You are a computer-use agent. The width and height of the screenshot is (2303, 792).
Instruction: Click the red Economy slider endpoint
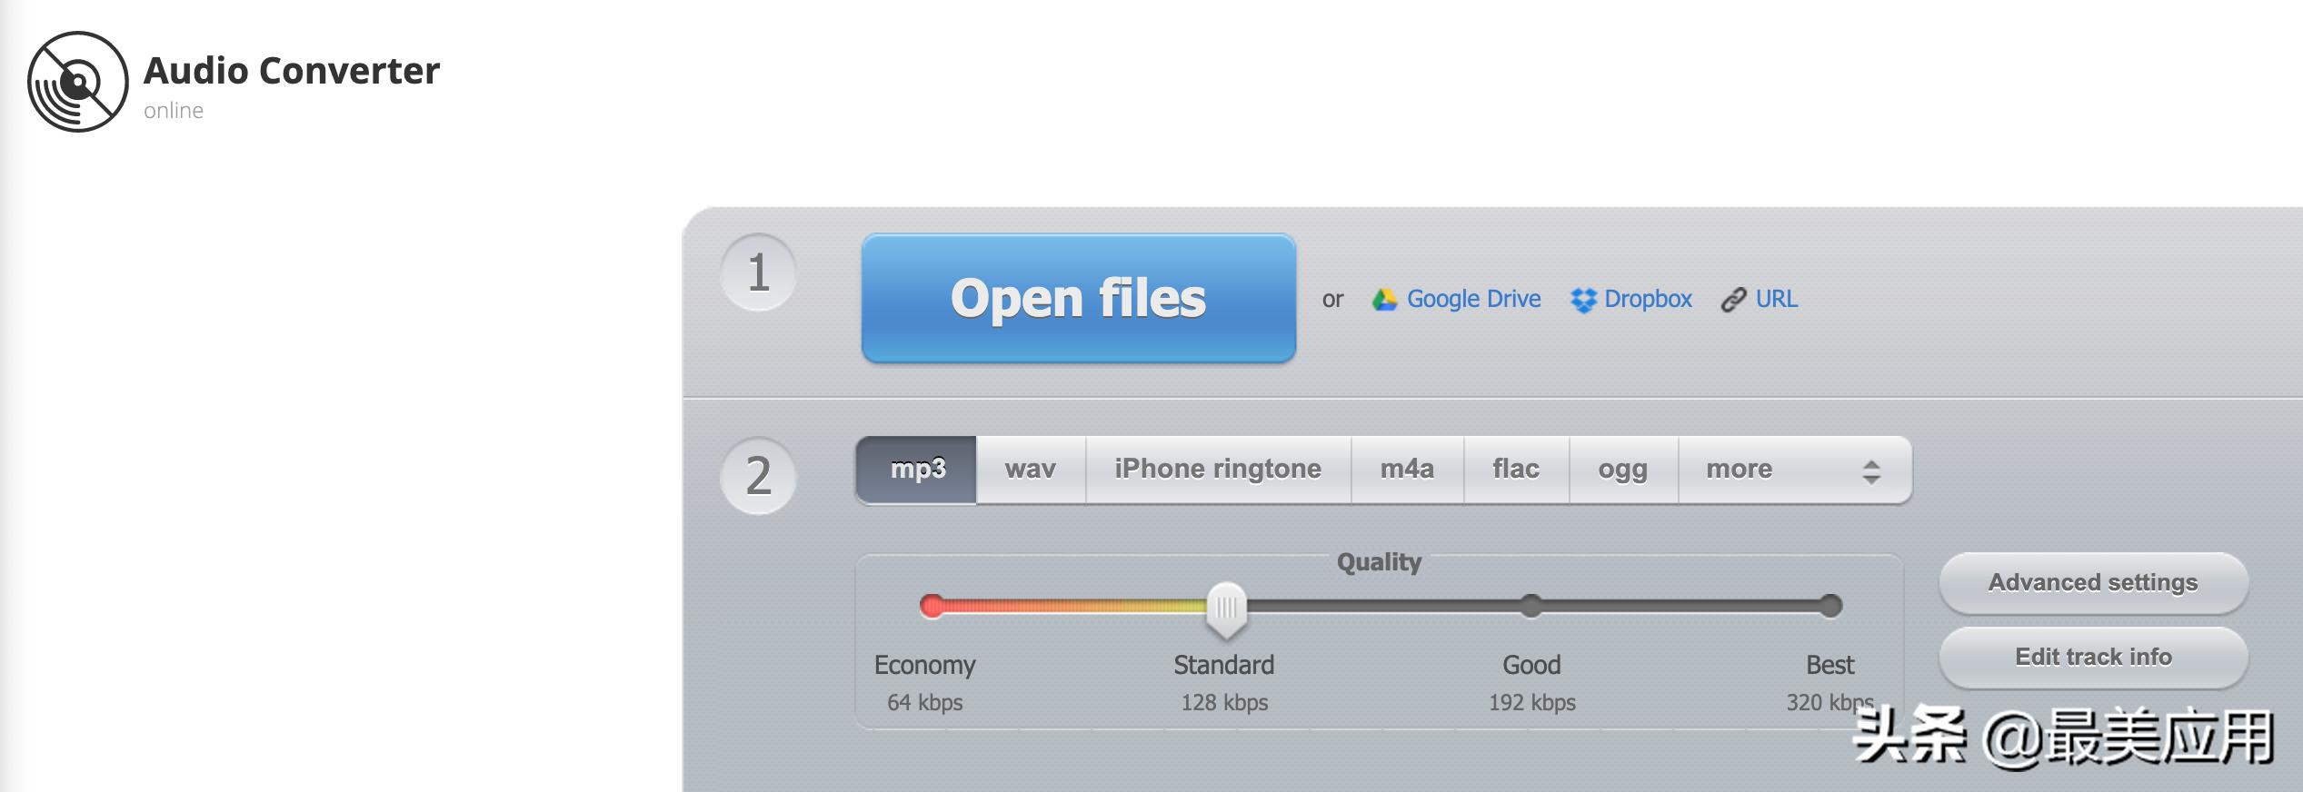pyautogui.click(x=932, y=606)
